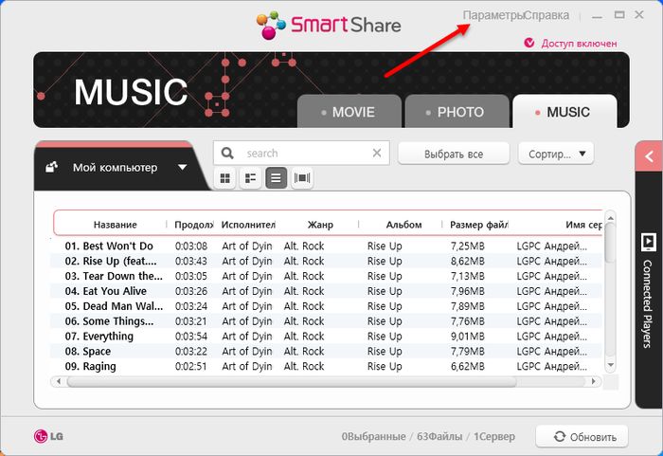Switch to detailed tile view
Image resolution: width=663 pixels, height=456 pixels.
coord(251,177)
